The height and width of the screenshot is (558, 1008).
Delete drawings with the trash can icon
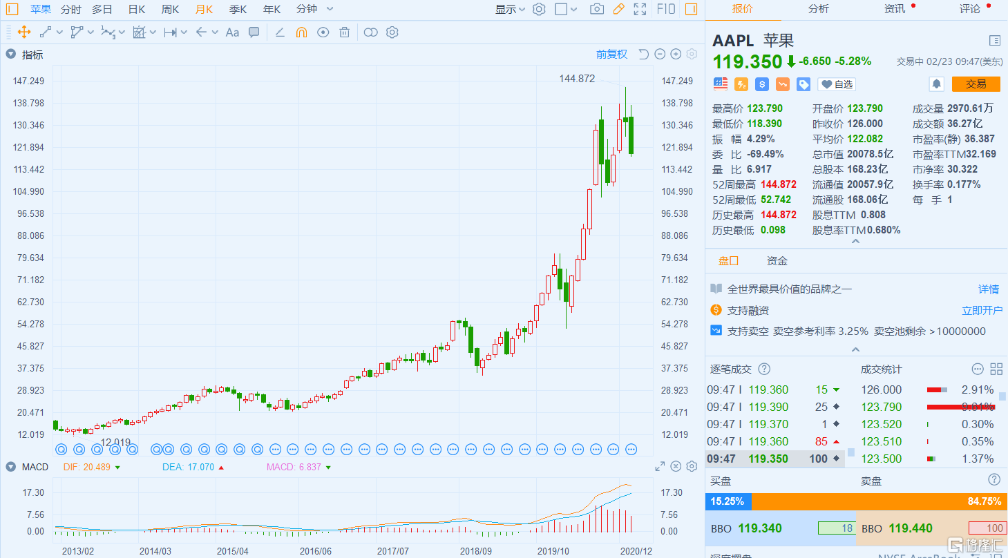344,32
